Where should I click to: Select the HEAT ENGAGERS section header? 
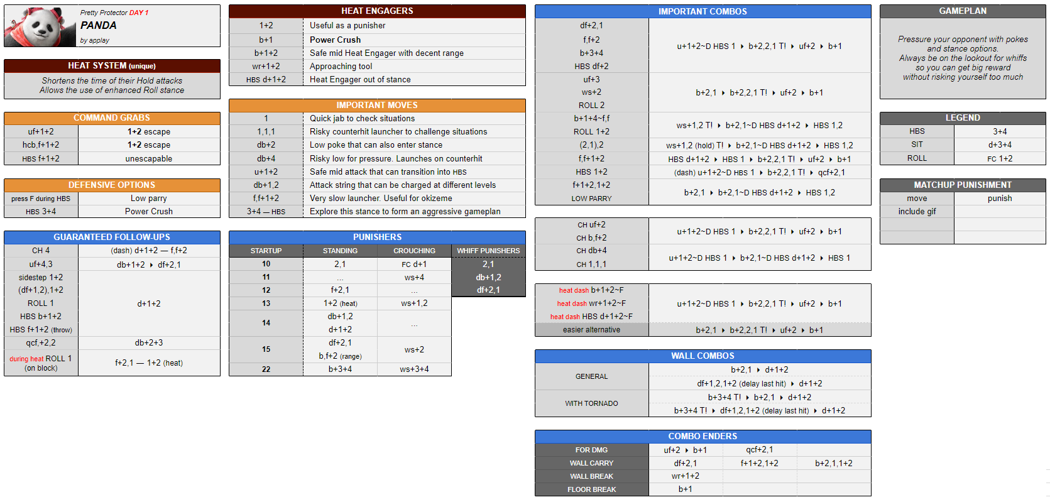(377, 11)
